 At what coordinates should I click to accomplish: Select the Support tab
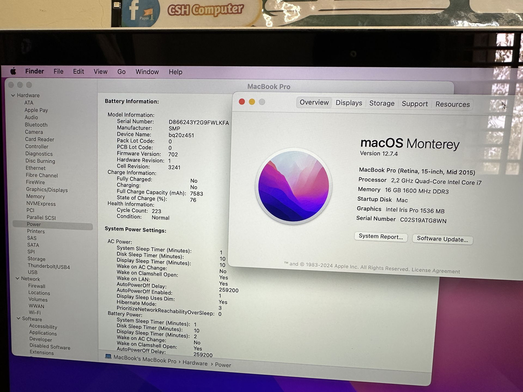tap(415, 104)
